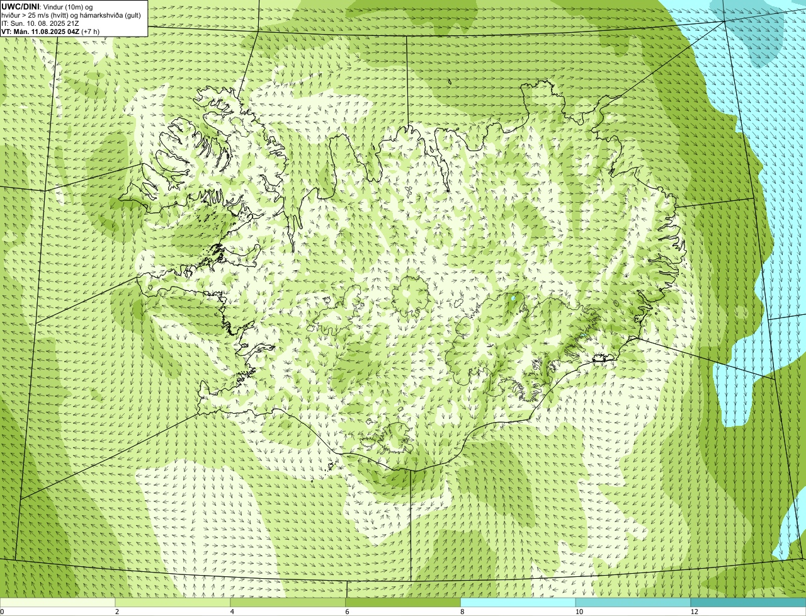Click the 'IT: Sun. 10. 08. 2025 21Z' line
Screen dimensions: 806x616
click(40, 23)
